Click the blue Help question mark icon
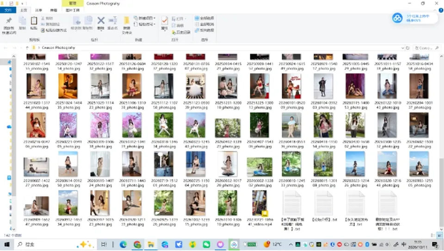 pyautogui.click(x=441, y=10)
